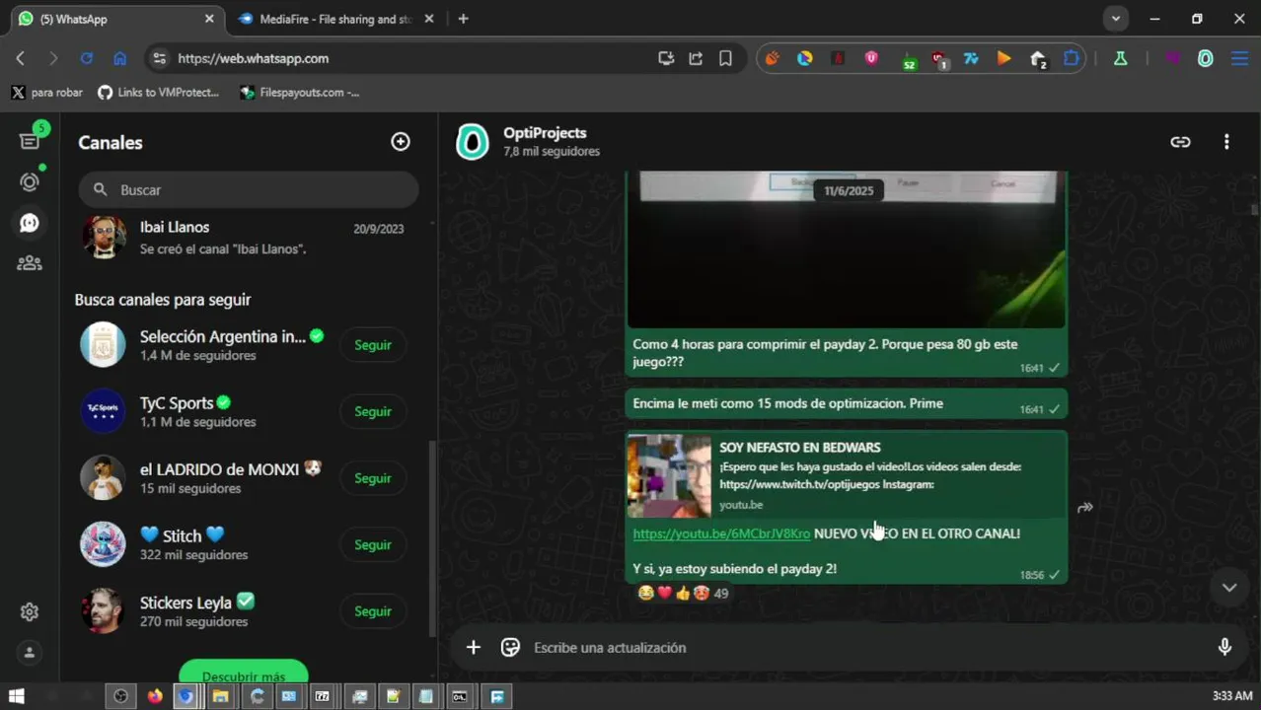Go back in browser history

pos(21,58)
